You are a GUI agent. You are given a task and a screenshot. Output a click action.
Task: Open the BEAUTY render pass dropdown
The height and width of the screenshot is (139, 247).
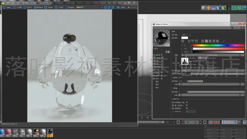tap(89, 7)
